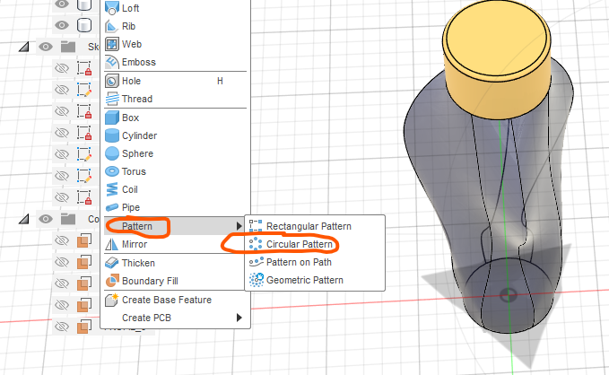Open the Pattern submenu entry
The height and width of the screenshot is (375, 609).
pyautogui.click(x=136, y=226)
